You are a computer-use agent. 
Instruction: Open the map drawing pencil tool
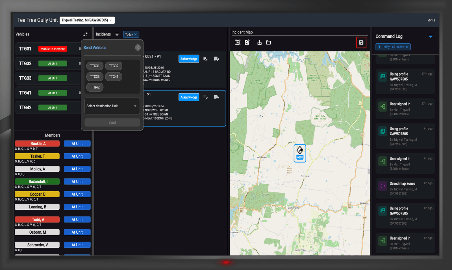coord(247,42)
